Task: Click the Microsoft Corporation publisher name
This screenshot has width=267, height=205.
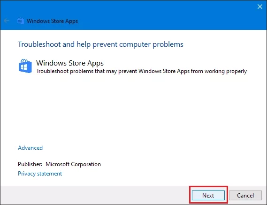Action: tap(73, 164)
